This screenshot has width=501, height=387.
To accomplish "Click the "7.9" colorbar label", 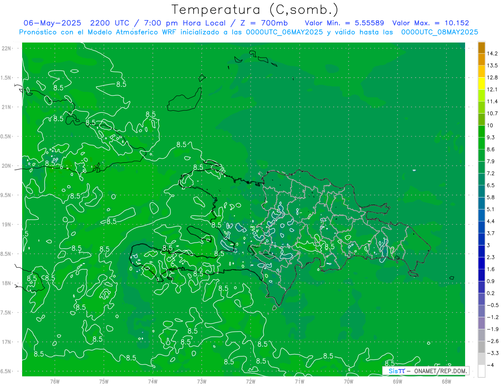I will 491,162.
